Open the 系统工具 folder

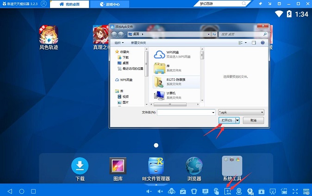coord(232,169)
